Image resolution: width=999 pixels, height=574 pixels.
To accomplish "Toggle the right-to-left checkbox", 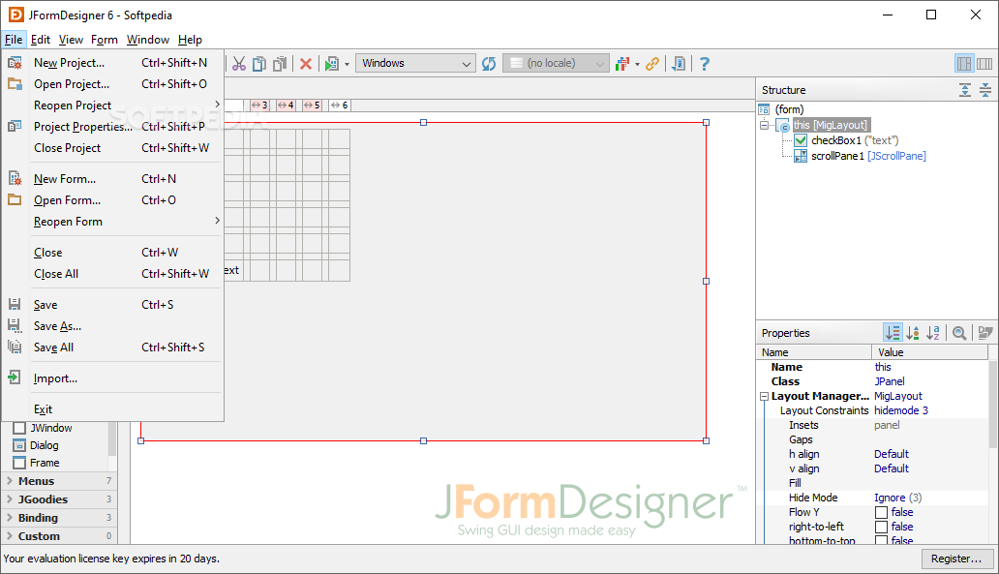I will click(881, 527).
